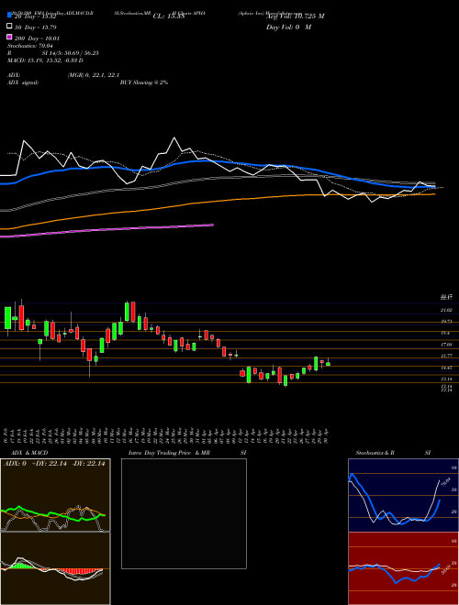Click the 'SI 14/3: 50.69 / 56.25' readout
459x605 pixels.
point(71,53)
